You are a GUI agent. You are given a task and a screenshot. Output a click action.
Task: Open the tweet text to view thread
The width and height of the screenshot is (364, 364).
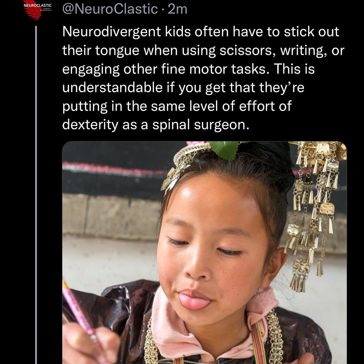click(203, 78)
